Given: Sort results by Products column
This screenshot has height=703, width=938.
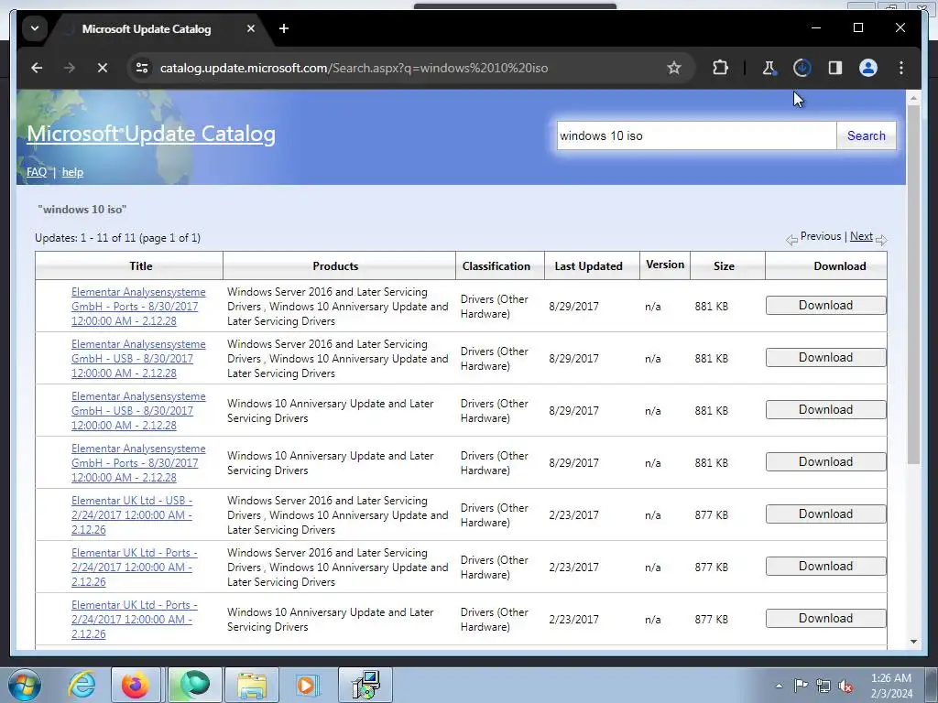Looking at the screenshot, I should click(335, 266).
